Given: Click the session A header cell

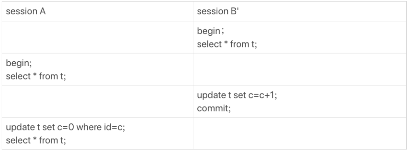Looking at the screenshot, I should (97, 11).
